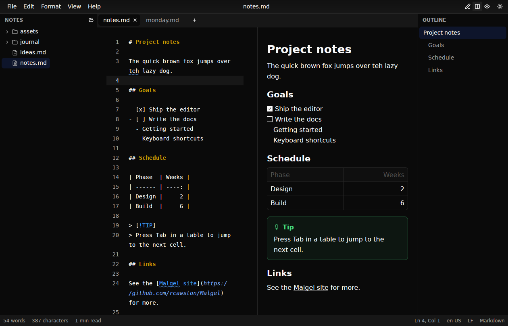Select the split view columns icon

pyautogui.click(x=477, y=6)
